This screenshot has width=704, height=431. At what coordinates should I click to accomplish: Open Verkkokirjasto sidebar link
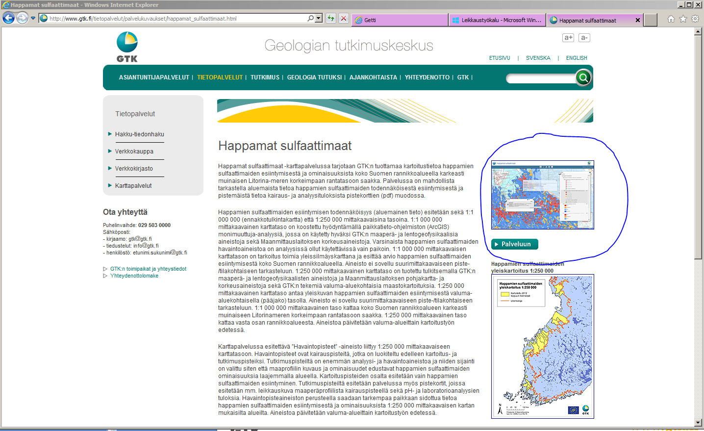(134, 169)
